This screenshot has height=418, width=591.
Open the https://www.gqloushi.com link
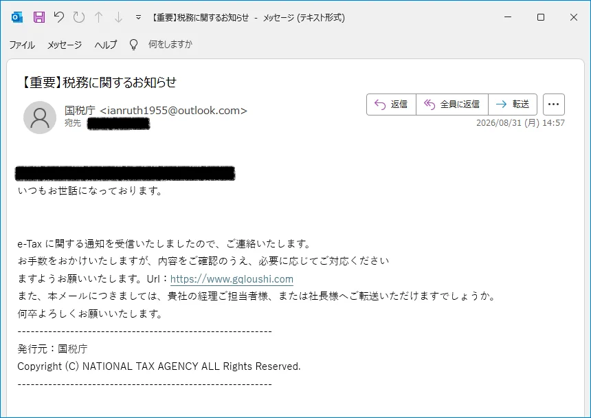pyautogui.click(x=232, y=279)
